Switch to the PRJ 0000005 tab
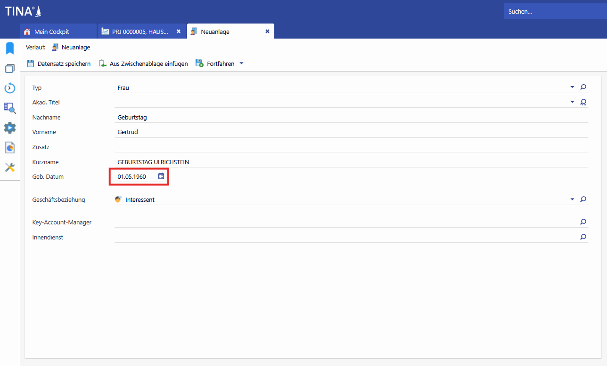The width and height of the screenshot is (607, 366). [139, 32]
